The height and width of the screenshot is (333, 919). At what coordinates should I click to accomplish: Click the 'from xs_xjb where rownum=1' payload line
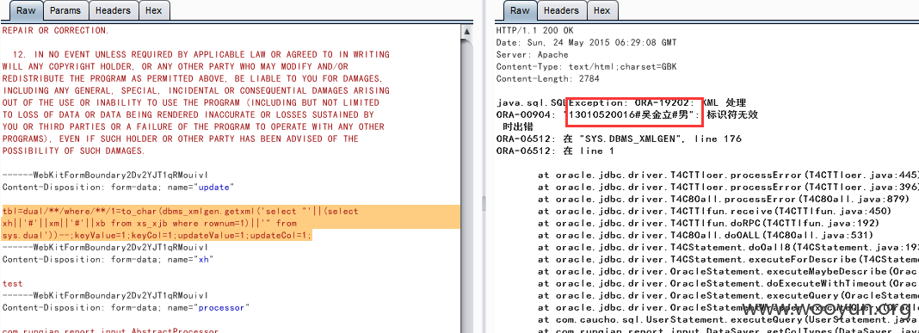click(150, 224)
